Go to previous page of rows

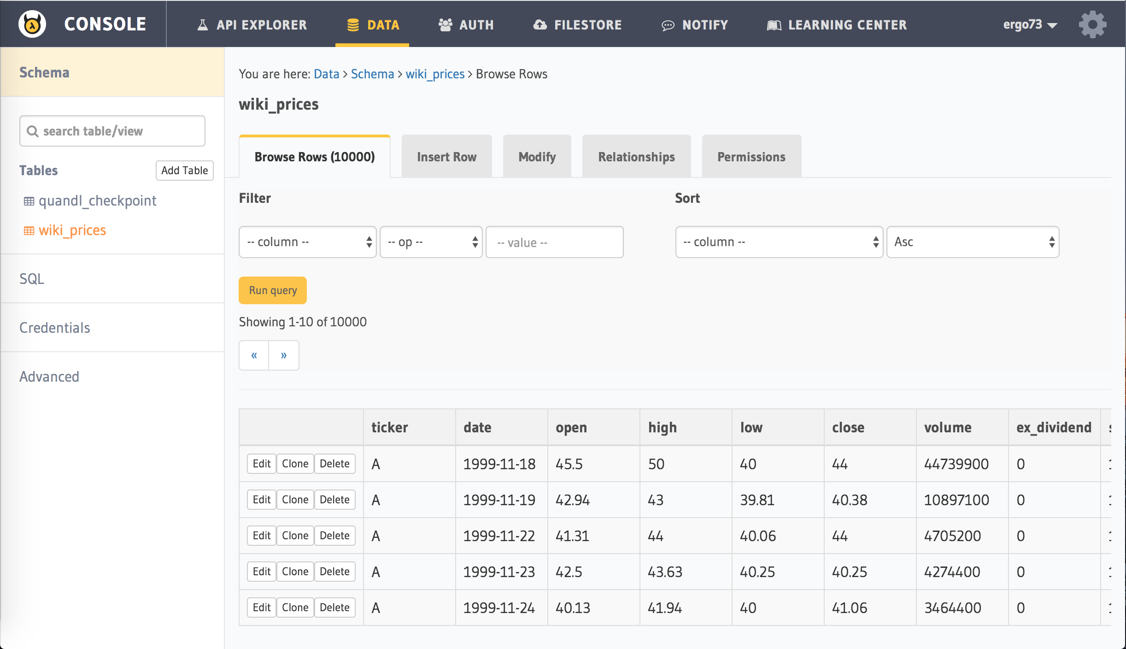click(x=254, y=355)
